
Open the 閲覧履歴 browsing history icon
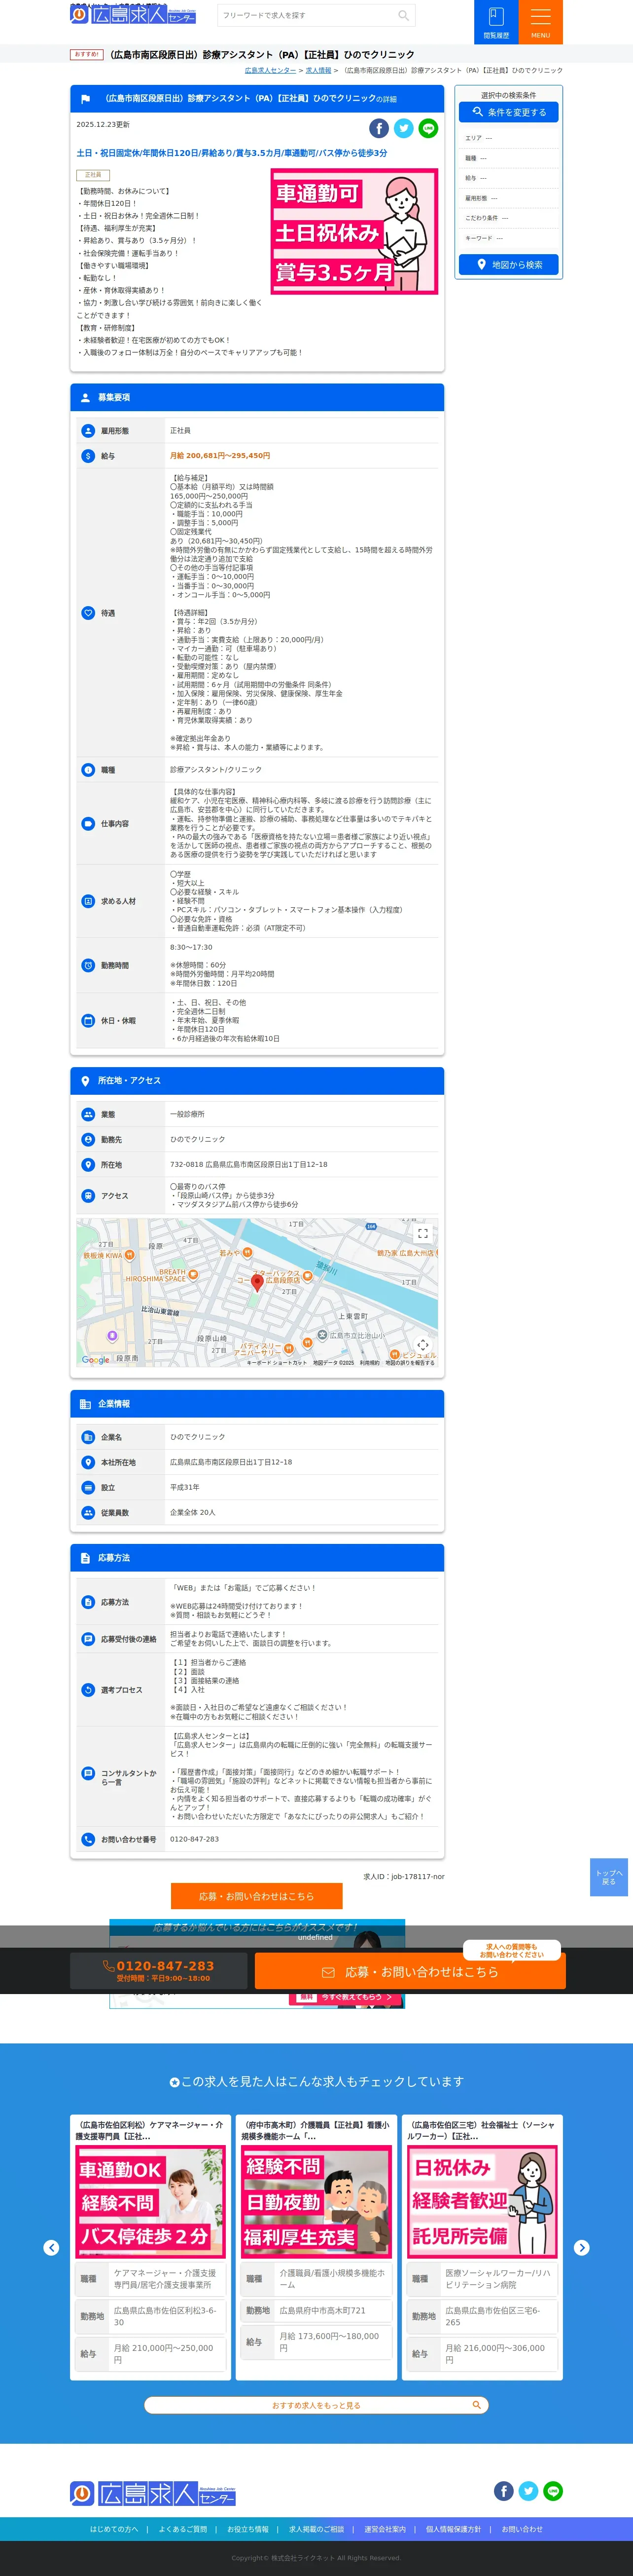[x=496, y=22]
